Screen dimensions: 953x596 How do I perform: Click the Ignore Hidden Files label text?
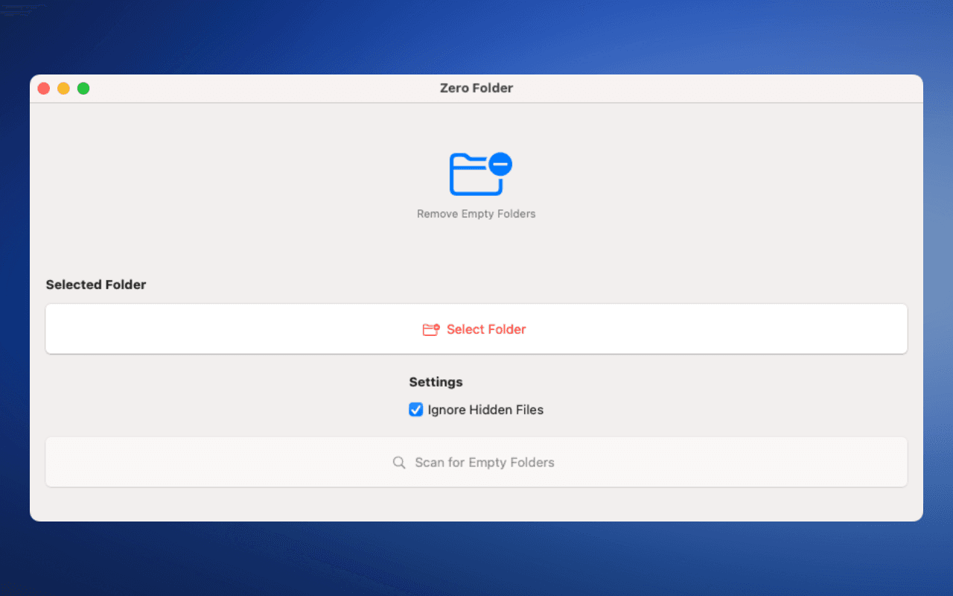[485, 409]
